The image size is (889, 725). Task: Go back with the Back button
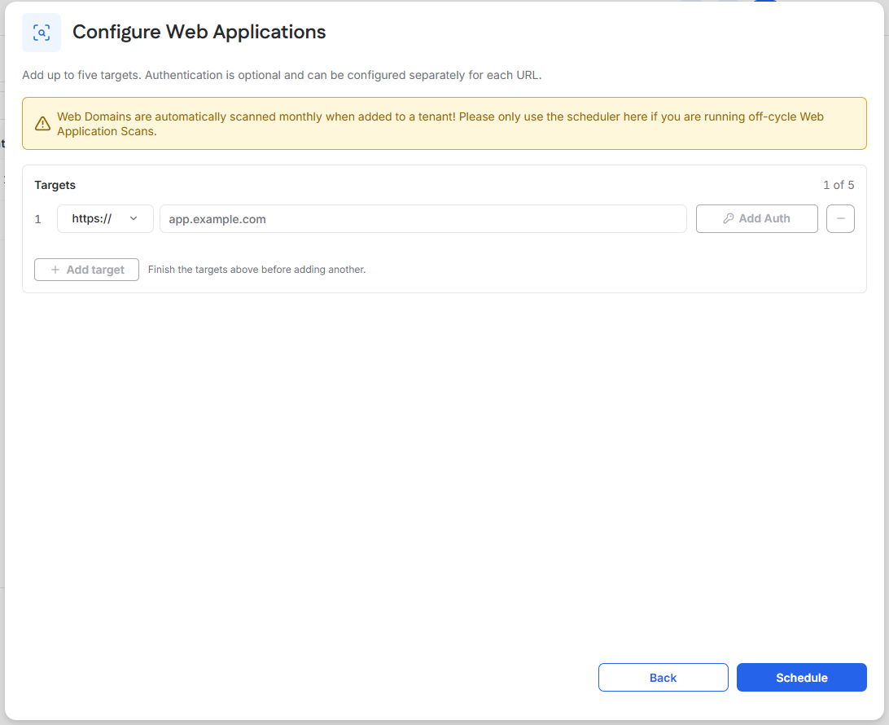pyautogui.click(x=663, y=678)
